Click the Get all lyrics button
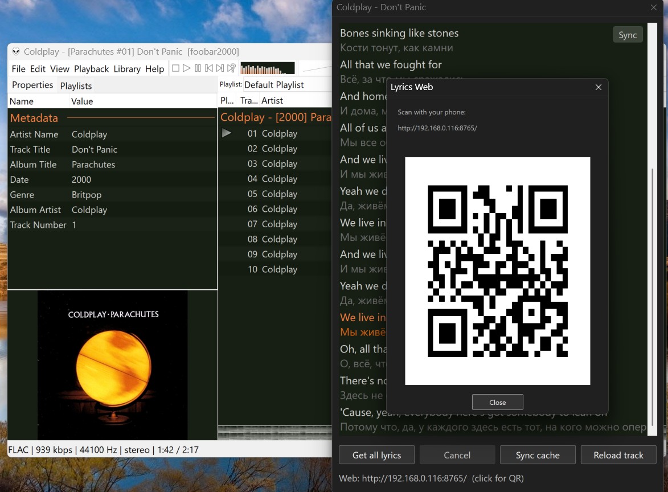The width and height of the screenshot is (668, 492). (x=376, y=455)
